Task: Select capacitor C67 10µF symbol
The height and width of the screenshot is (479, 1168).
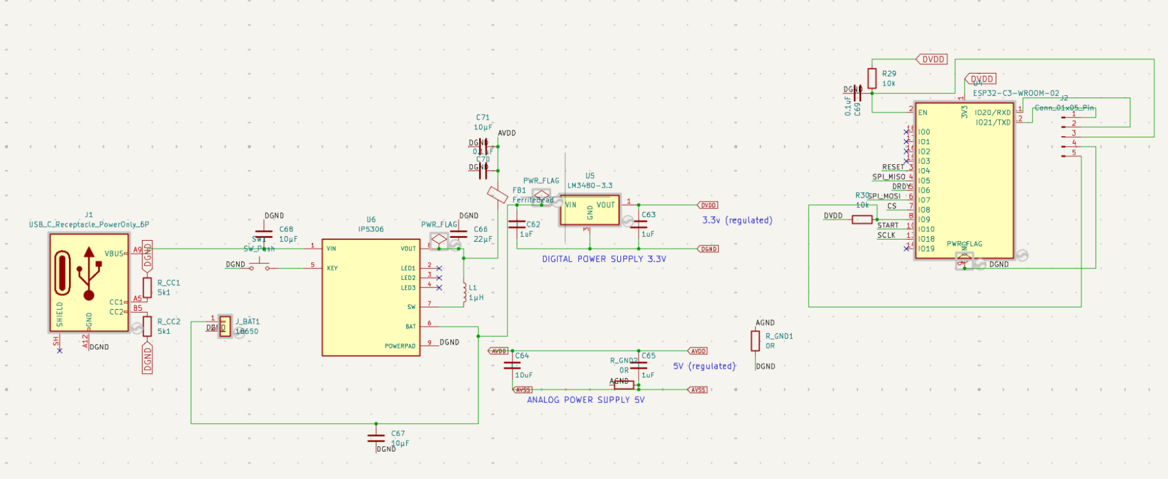Action: [x=376, y=438]
